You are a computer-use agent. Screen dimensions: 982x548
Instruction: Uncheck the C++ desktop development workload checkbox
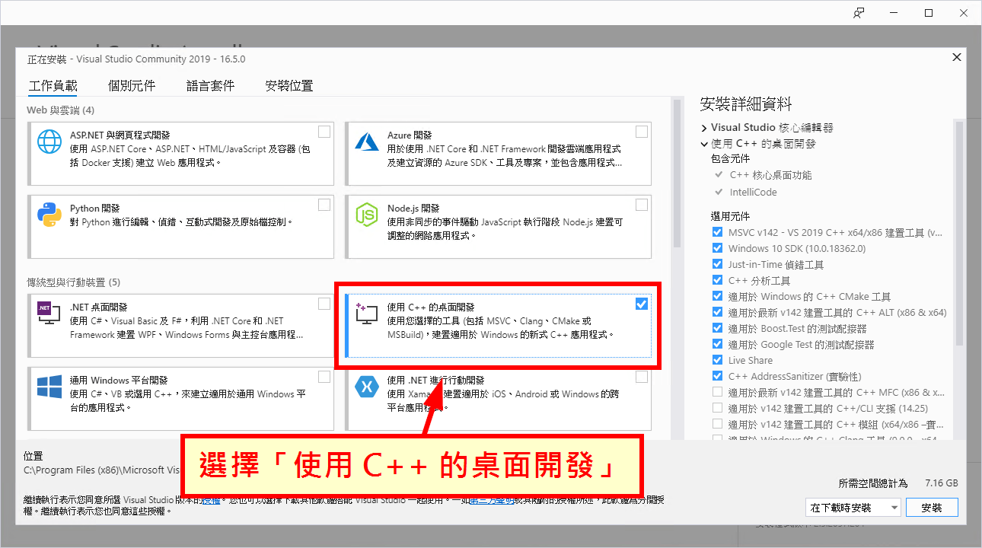point(642,304)
